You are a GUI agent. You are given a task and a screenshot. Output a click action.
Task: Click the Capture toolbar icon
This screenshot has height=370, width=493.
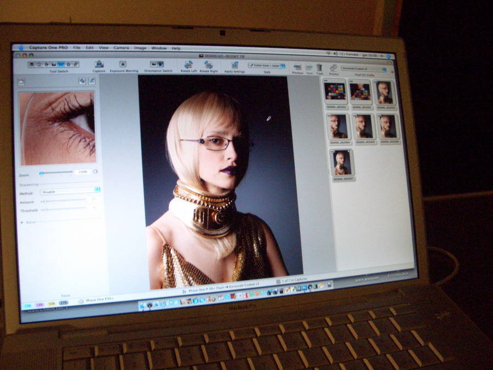(x=99, y=64)
